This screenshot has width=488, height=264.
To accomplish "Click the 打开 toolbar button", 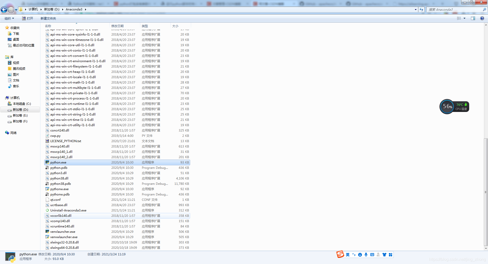I will pyautogui.click(x=28, y=18).
